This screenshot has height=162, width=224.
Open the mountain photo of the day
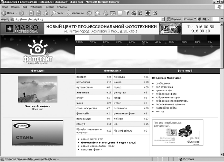pyautogui.click(x=38, y=89)
